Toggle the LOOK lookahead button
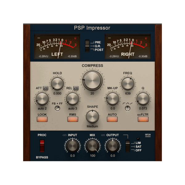This screenshot has height=185, width=185. 42,119
